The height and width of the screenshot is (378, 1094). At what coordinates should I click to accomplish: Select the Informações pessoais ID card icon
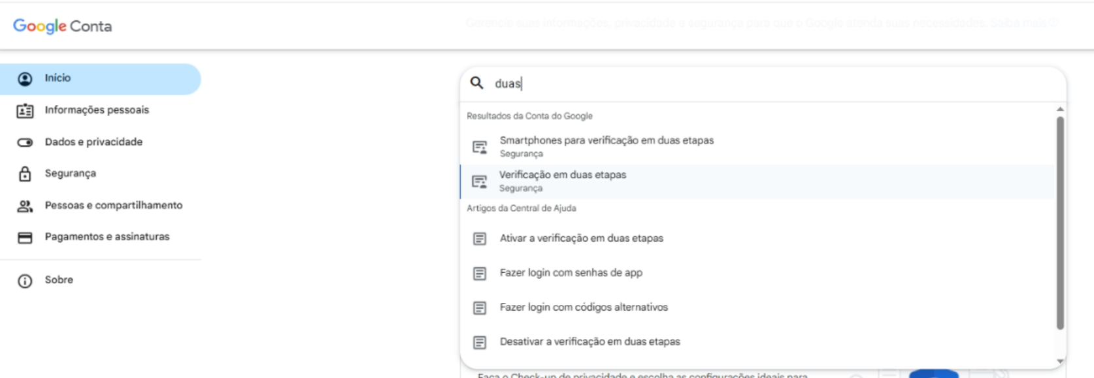pos(25,111)
